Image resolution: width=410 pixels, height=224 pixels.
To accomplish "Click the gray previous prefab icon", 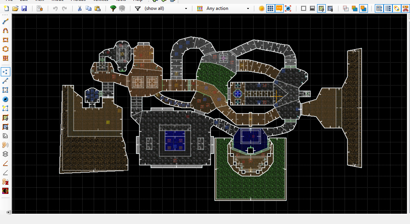I will tap(122, 8).
